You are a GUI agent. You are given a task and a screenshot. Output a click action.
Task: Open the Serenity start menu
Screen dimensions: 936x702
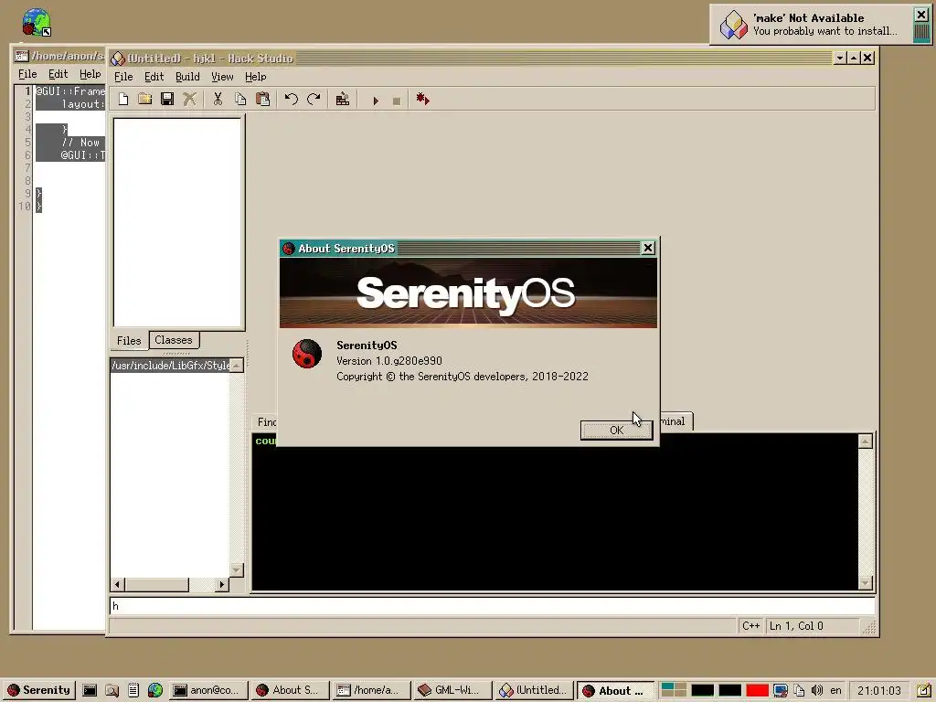tap(38, 690)
